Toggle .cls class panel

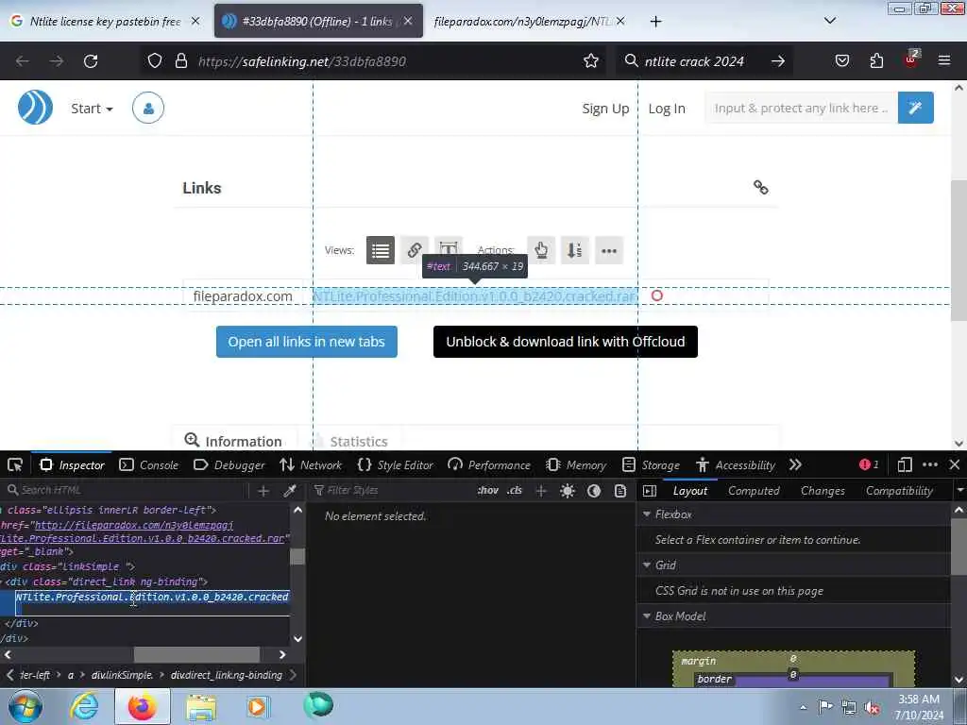point(515,490)
